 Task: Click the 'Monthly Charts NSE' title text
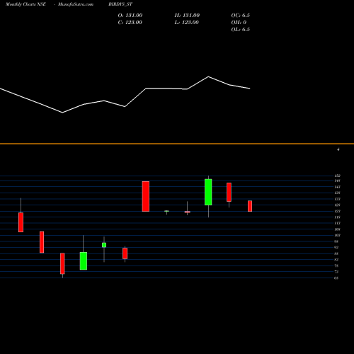pyautogui.click(x=25, y=4)
